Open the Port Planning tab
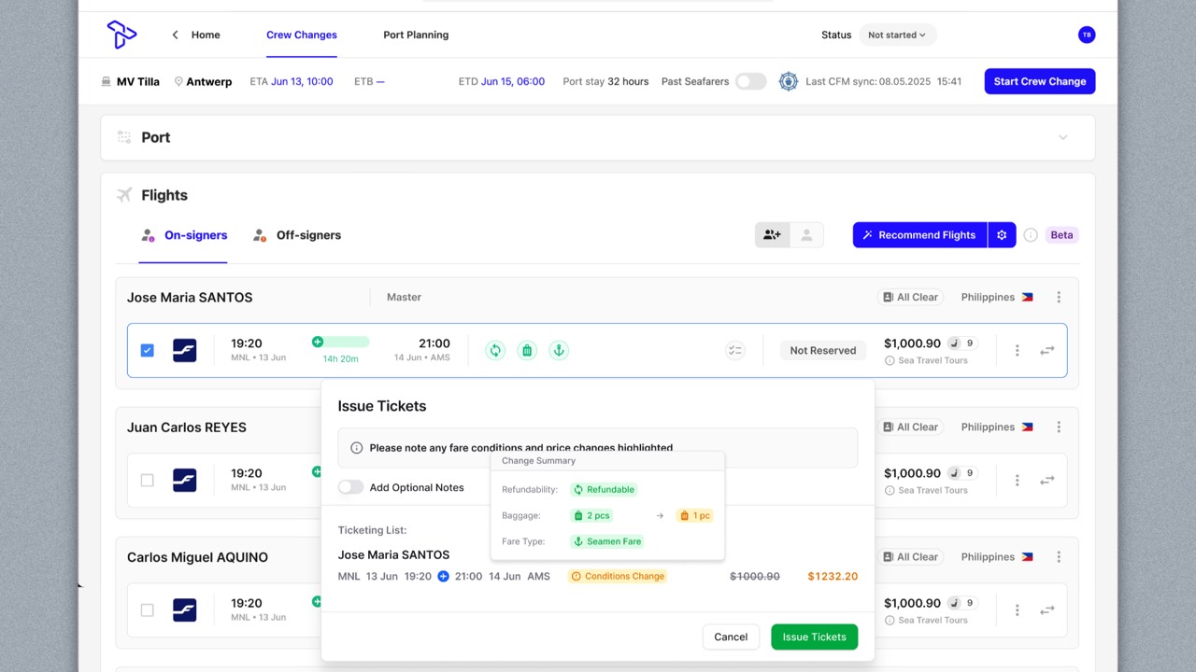This screenshot has height=672, width=1196. [x=416, y=35]
